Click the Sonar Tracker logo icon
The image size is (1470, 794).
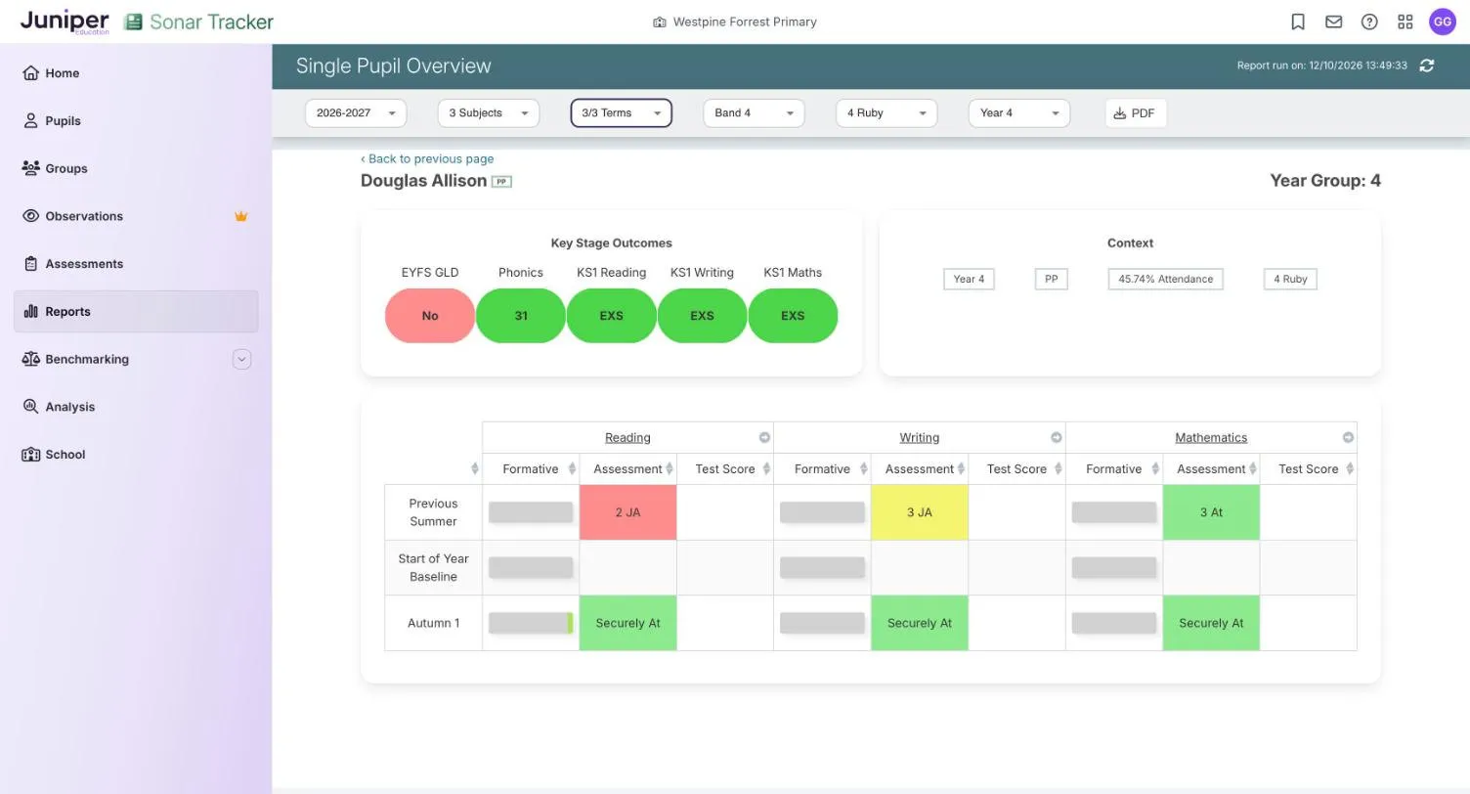pyautogui.click(x=133, y=22)
